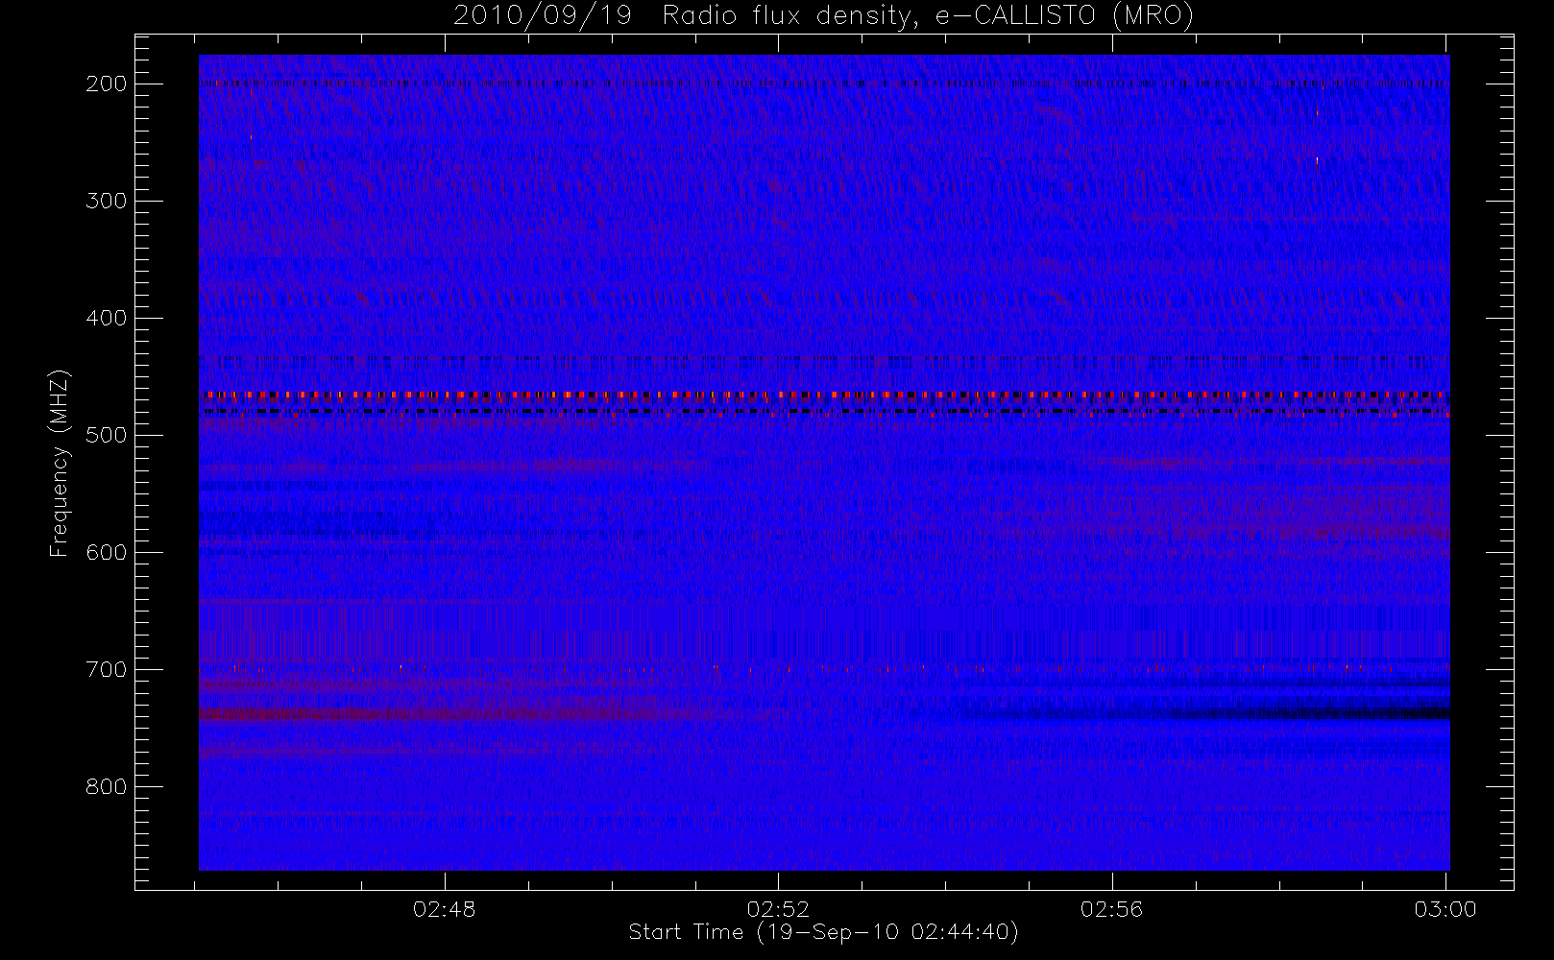Click the 600 frequency tick label
The image size is (1554, 960).
(107, 552)
